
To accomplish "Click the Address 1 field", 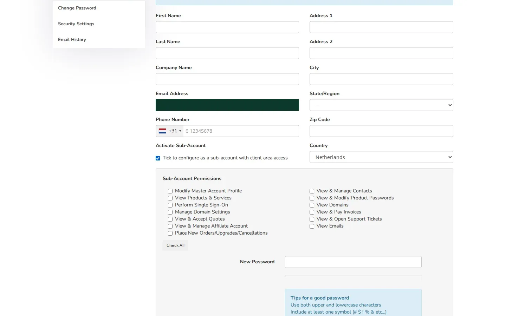I will click(x=381, y=27).
